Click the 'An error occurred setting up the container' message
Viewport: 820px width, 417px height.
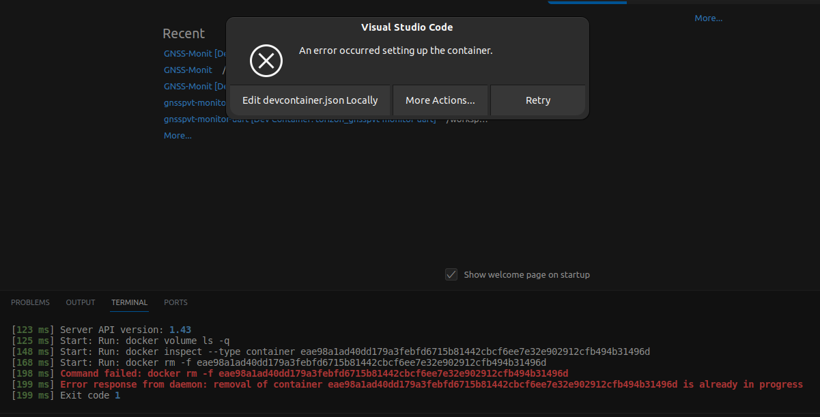pyautogui.click(x=396, y=51)
